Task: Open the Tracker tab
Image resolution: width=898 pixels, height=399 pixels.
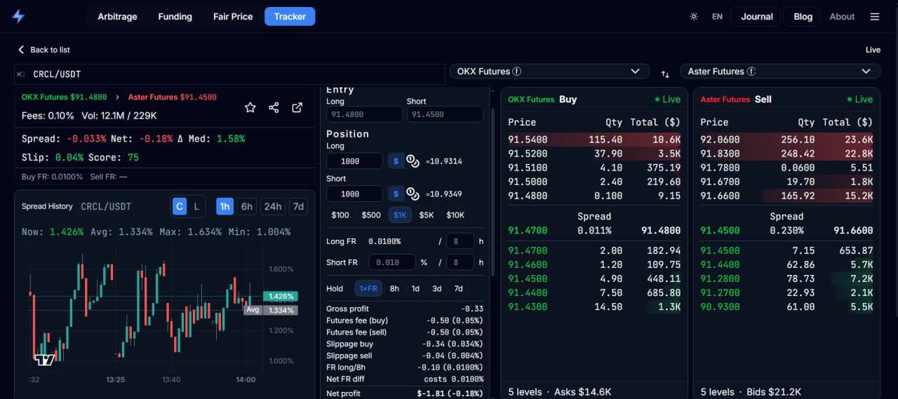Action: [x=290, y=17]
